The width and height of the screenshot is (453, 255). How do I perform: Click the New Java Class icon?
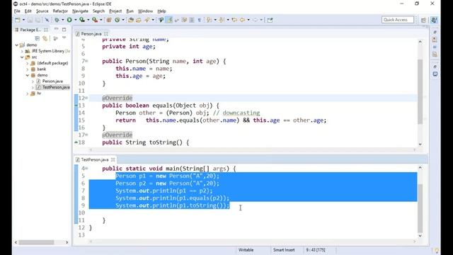(x=117, y=20)
